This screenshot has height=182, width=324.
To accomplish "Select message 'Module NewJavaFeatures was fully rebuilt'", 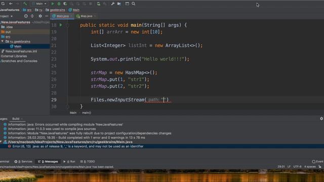I will pos(90,133).
